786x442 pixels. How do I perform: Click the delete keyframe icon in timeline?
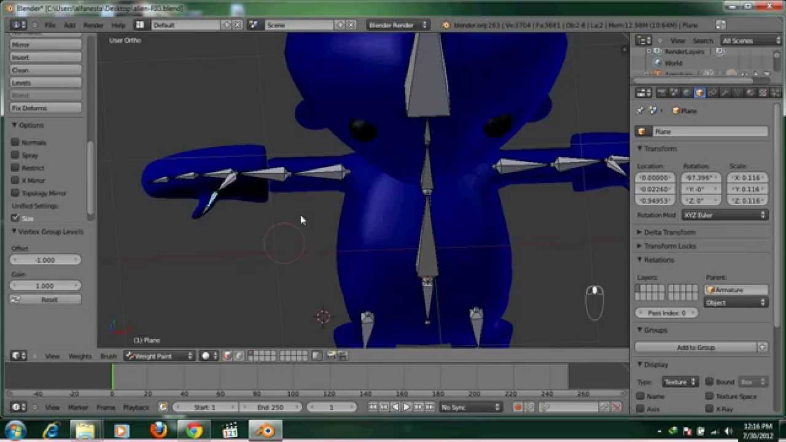tap(617, 407)
